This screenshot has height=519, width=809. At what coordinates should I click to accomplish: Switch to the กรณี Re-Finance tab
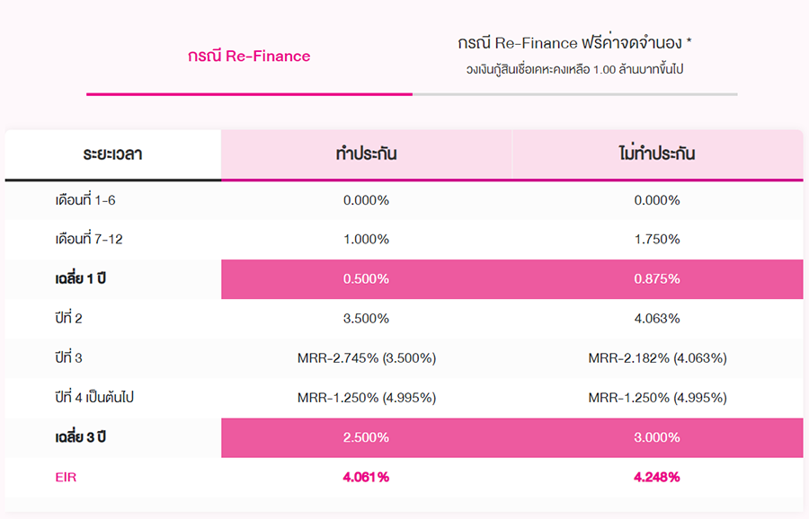(x=249, y=57)
